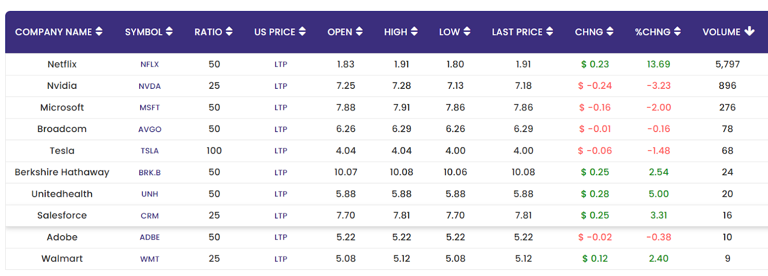Click the CHNG column sort arrows
768x276 pixels.
(610, 32)
